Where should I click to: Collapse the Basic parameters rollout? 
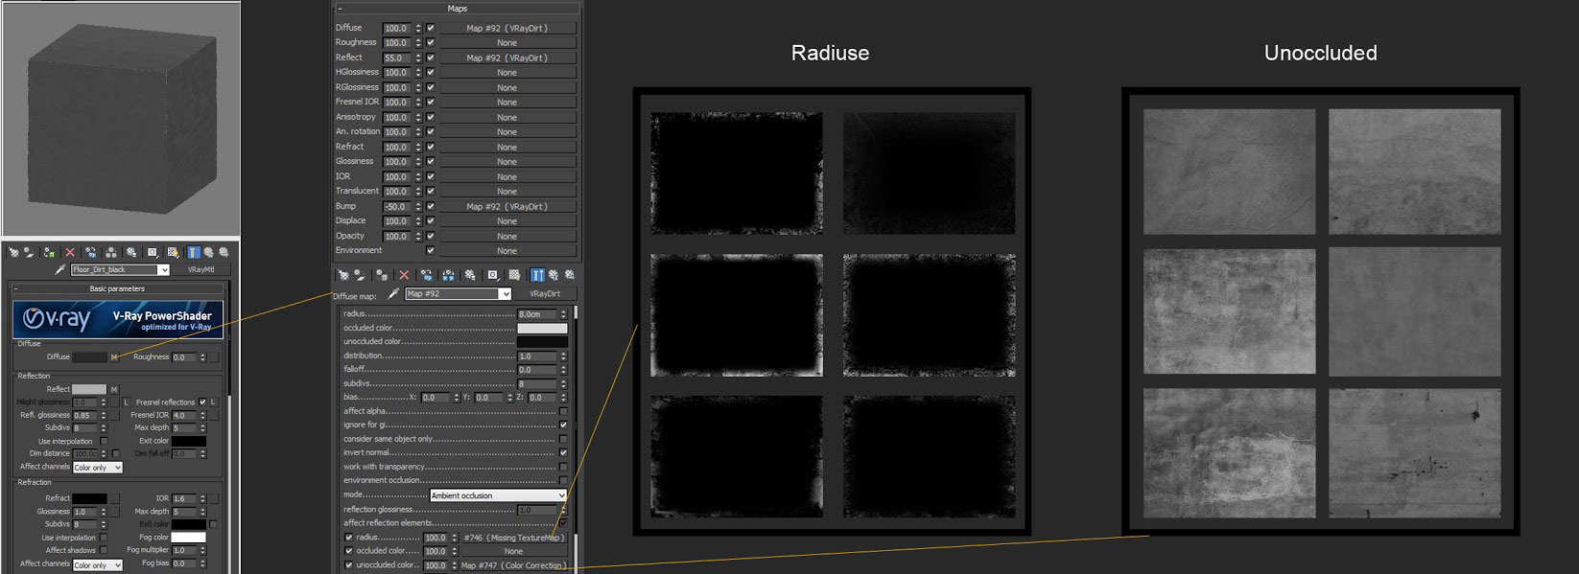click(x=117, y=288)
